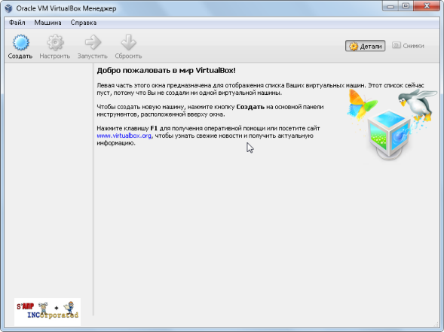
Task: Click the Сбросить down-arrow icon
Action: (129, 42)
